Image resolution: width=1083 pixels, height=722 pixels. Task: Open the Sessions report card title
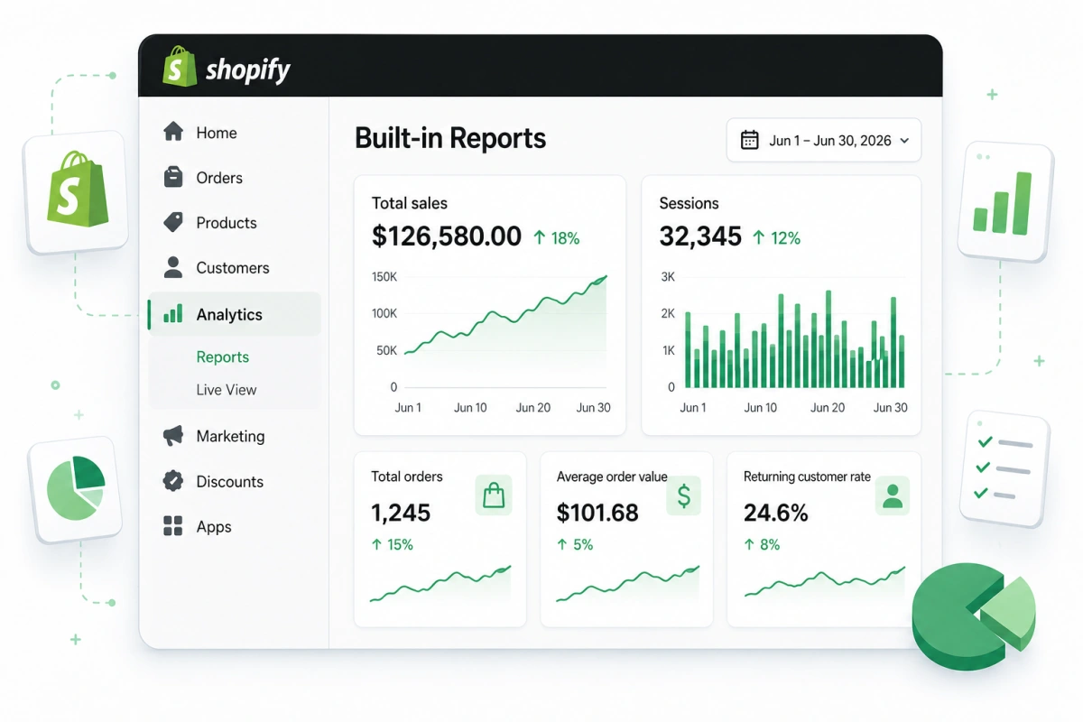(689, 203)
